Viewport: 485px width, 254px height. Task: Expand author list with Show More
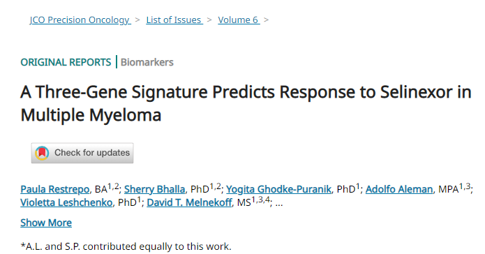pyautogui.click(x=46, y=223)
